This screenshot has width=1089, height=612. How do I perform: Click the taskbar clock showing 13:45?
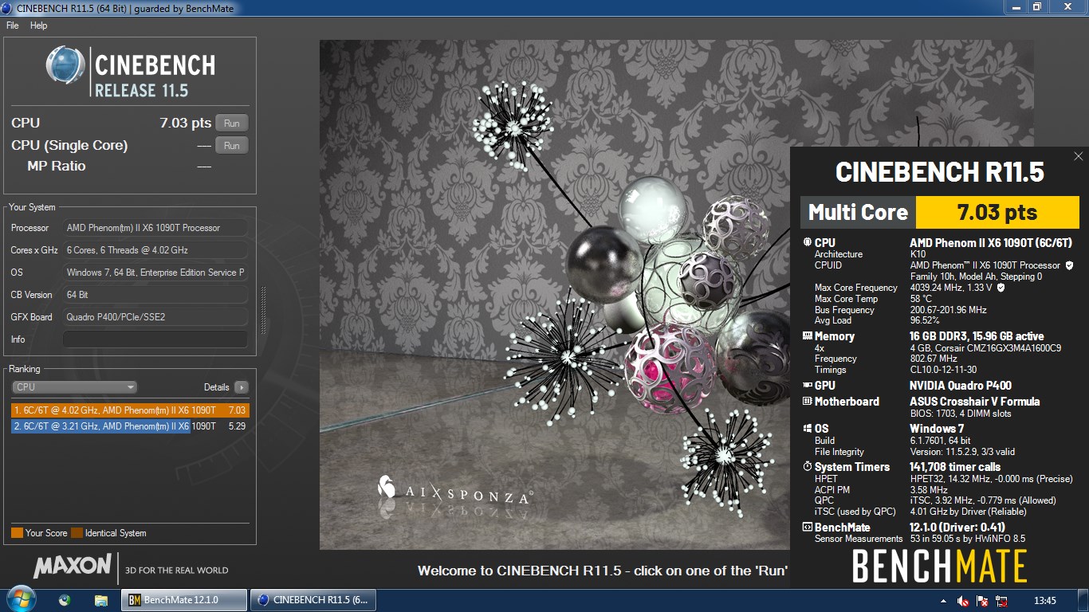(1044, 601)
